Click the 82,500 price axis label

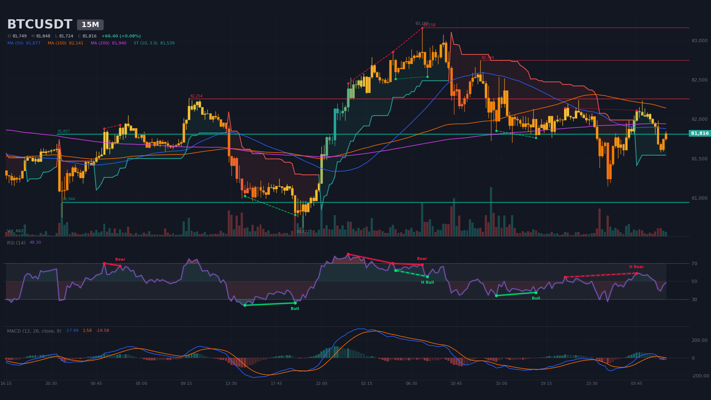pyautogui.click(x=699, y=80)
